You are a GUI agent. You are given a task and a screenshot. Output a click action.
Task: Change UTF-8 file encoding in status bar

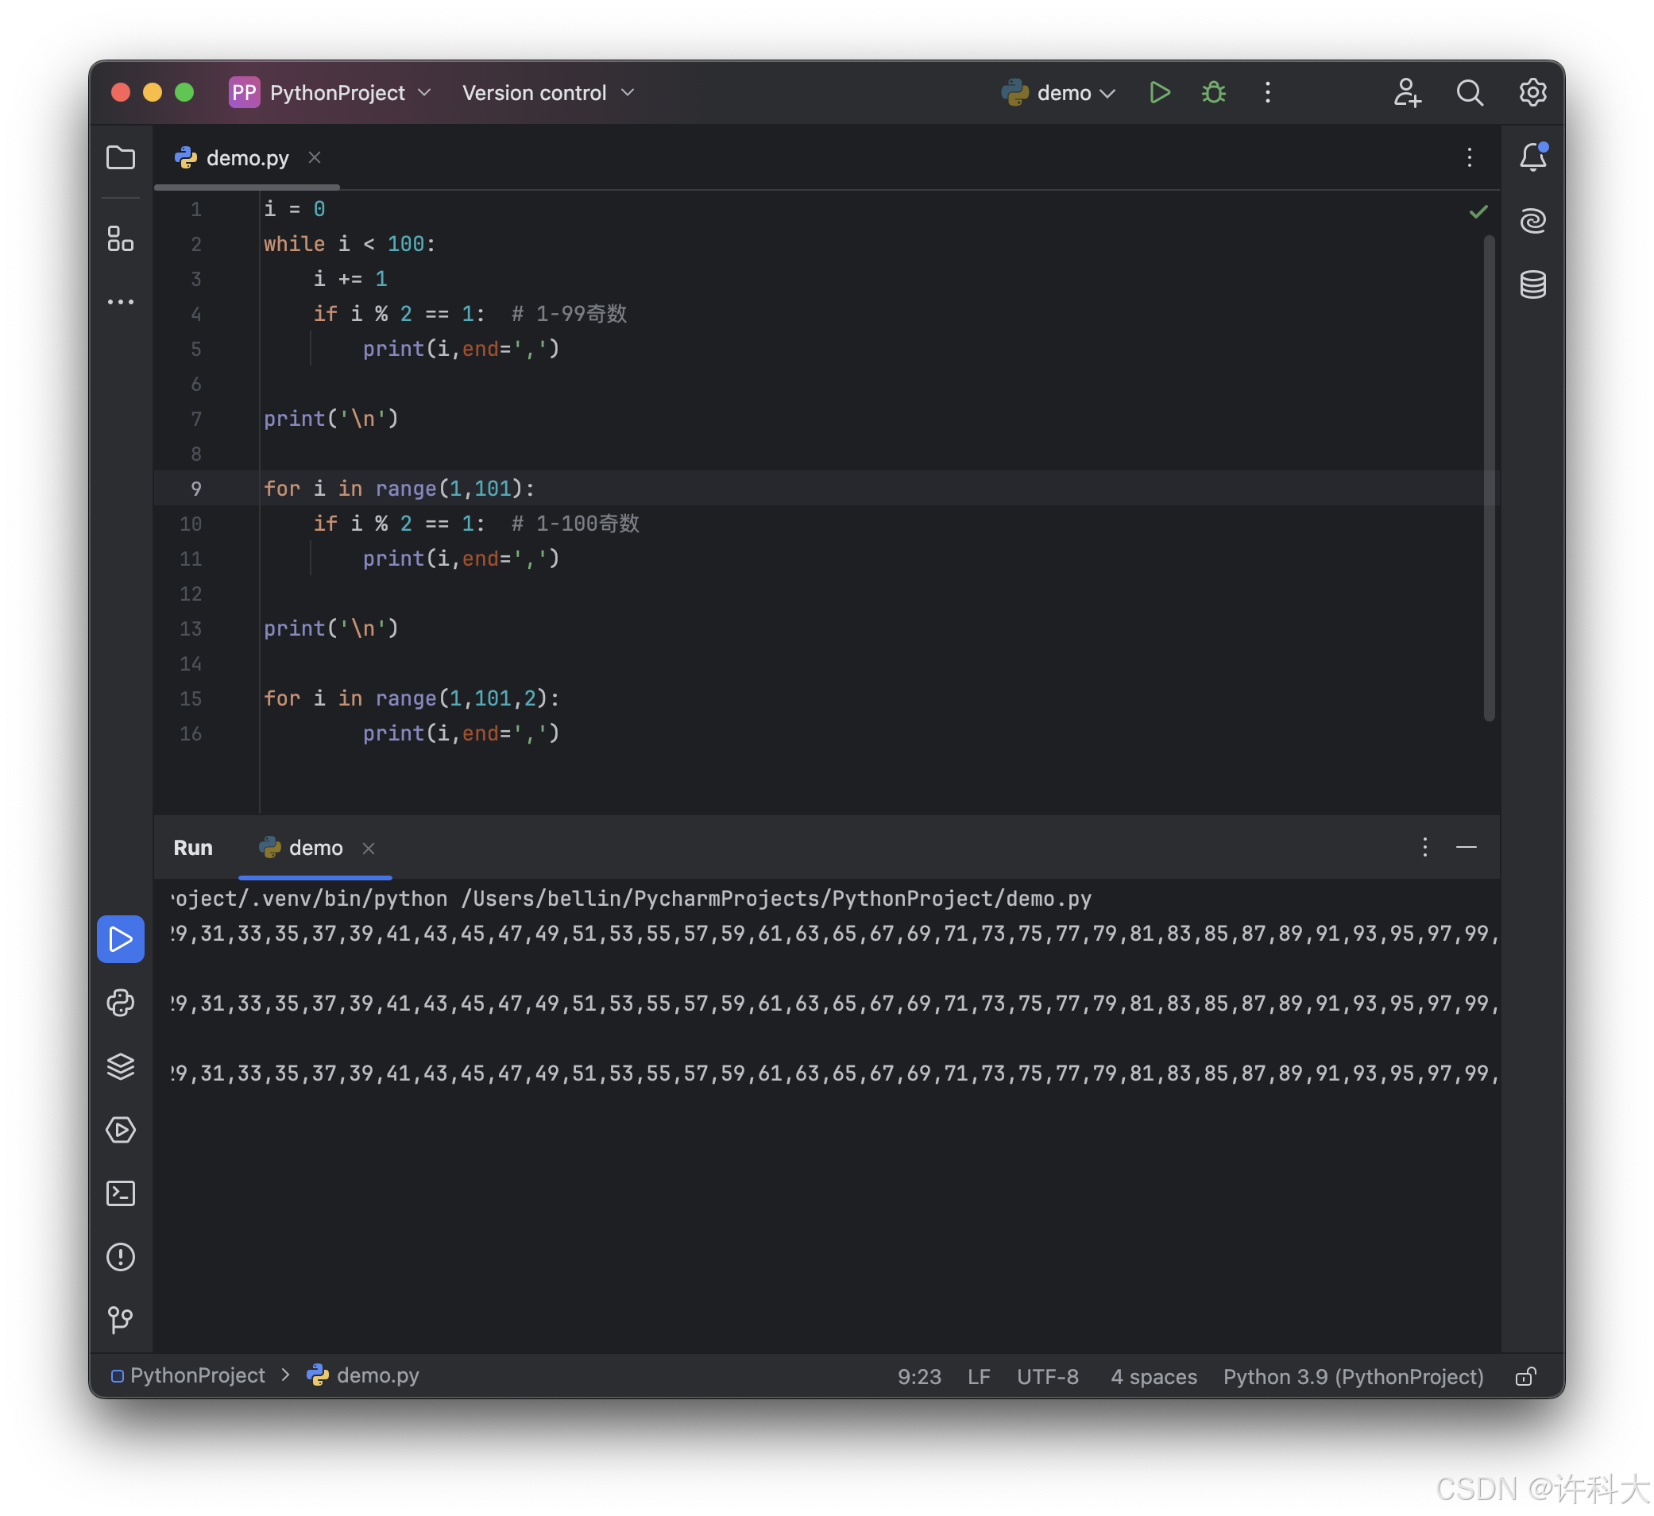1048,1376
